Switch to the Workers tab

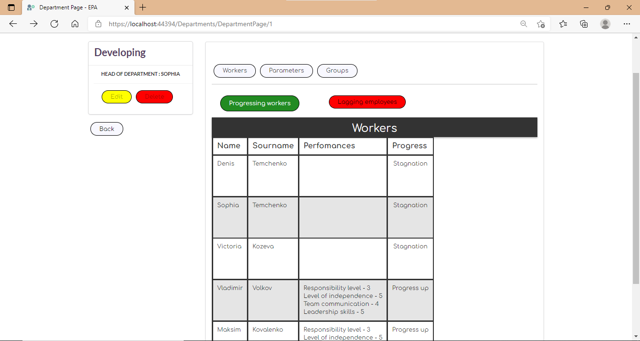[x=235, y=71]
